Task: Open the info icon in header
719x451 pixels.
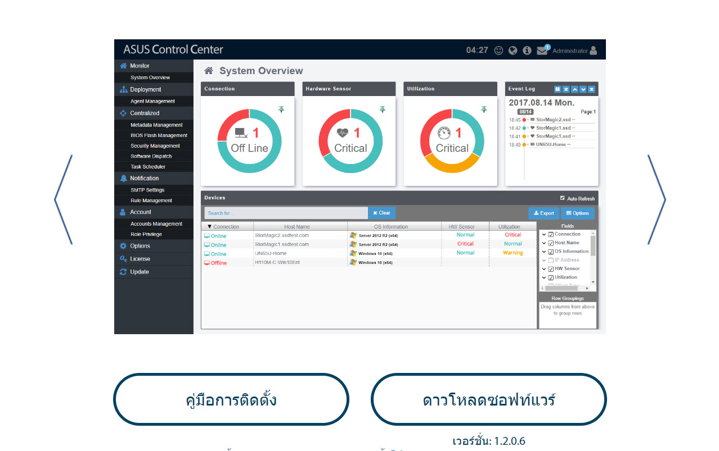Action: tap(527, 50)
